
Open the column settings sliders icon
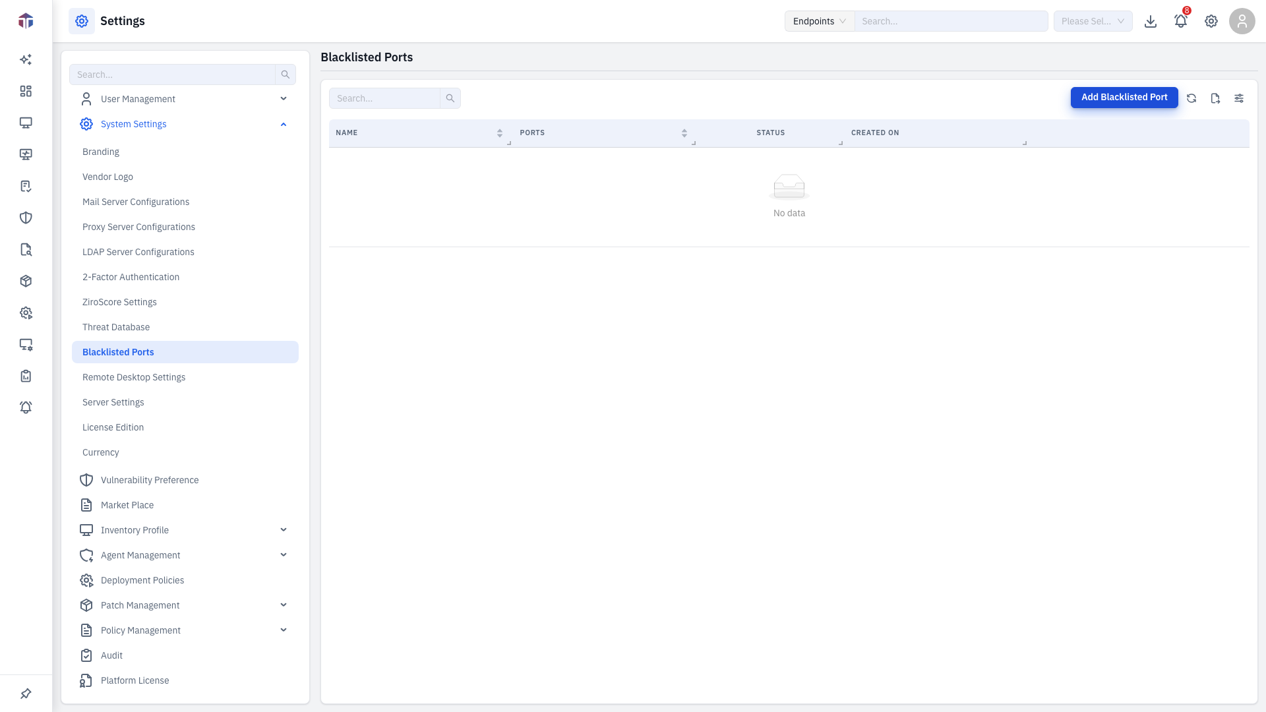click(x=1239, y=98)
